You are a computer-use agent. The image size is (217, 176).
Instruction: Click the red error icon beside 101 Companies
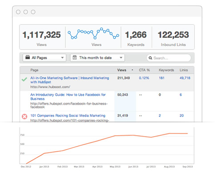tap(24, 117)
